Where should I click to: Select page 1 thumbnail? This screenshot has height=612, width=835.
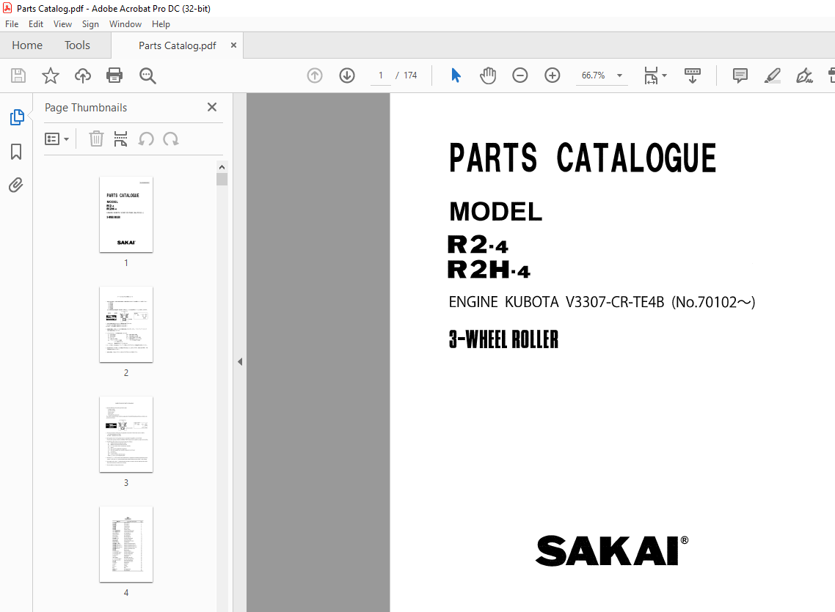126,214
